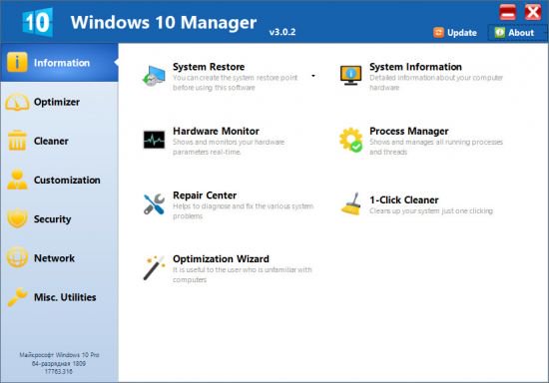Minimize the Windows 10 Manager window
The height and width of the screenshot is (383, 549).
[x=507, y=12]
